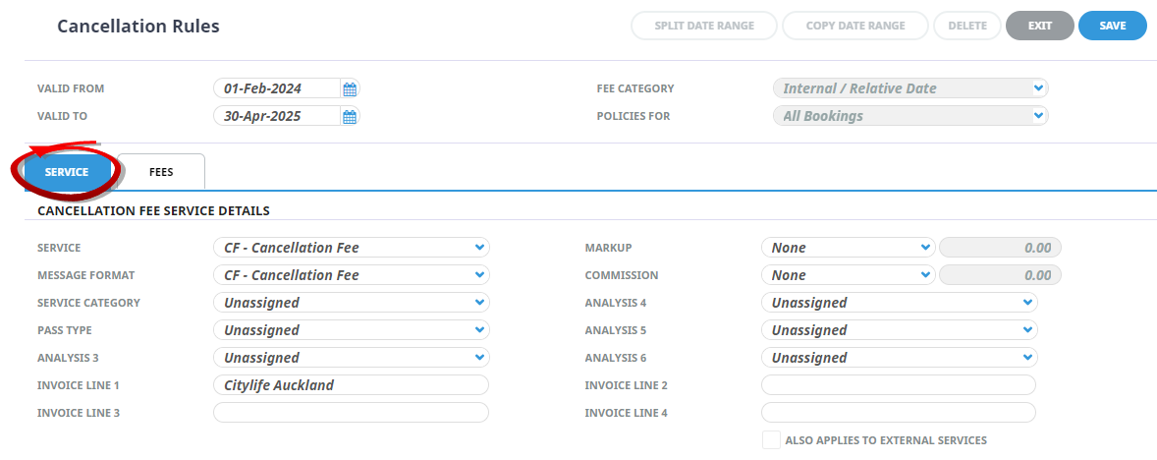Viewport: 1157px width, 460px height.
Task: Click the Save button
Action: click(x=1112, y=26)
